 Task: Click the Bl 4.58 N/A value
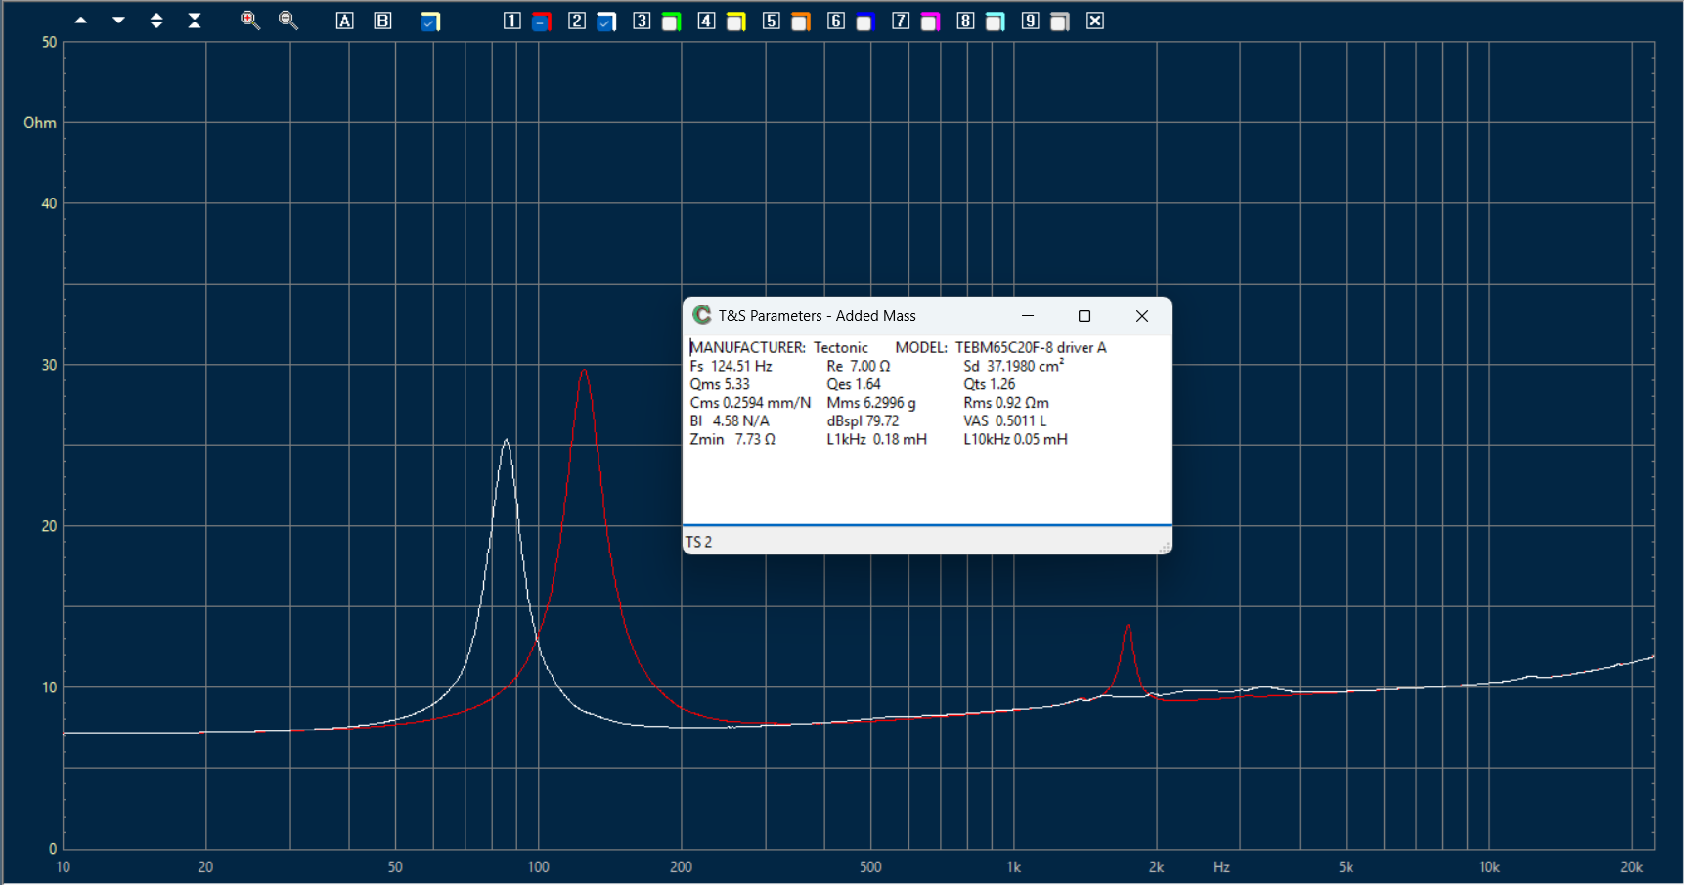click(729, 421)
